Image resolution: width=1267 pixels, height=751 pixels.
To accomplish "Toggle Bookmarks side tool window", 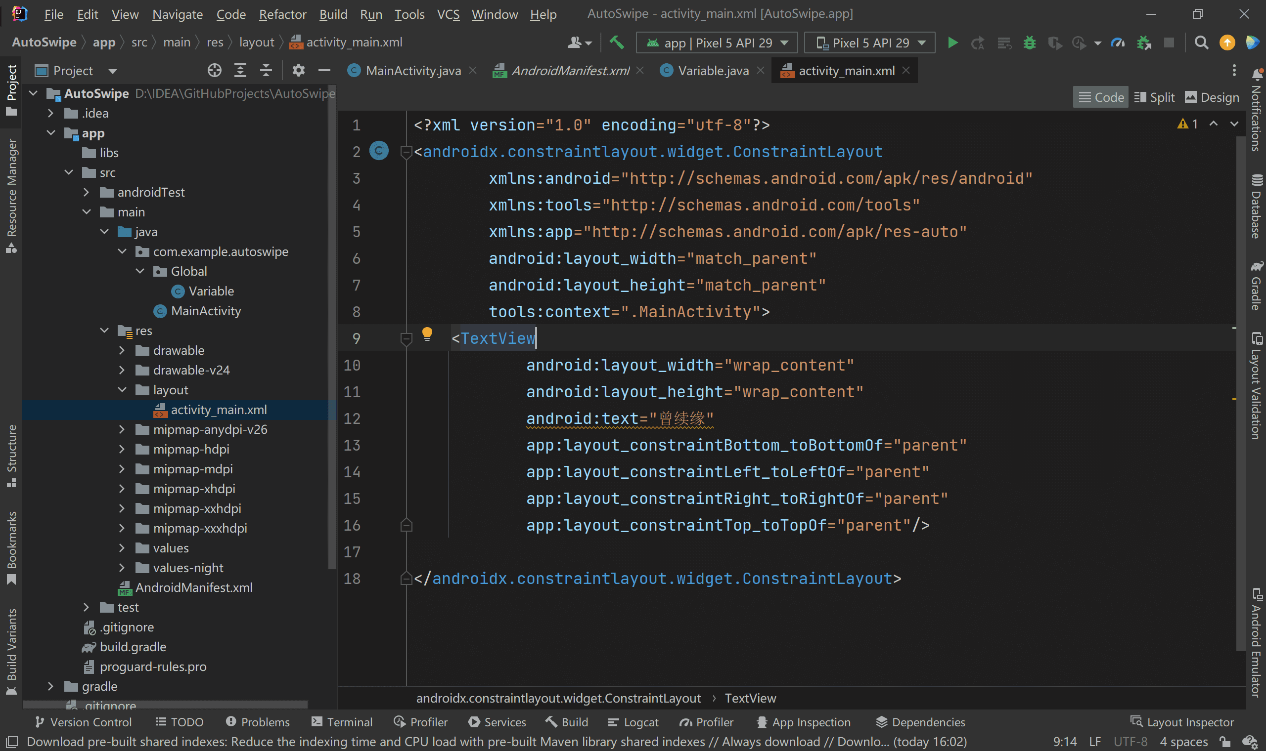I will point(11,547).
